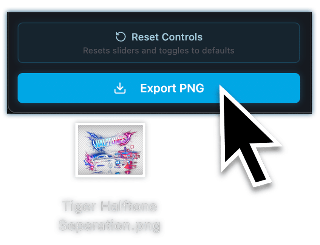Click the 'Reset Controls' title text
Screen dimensions: 320x245
pos(167,37)
